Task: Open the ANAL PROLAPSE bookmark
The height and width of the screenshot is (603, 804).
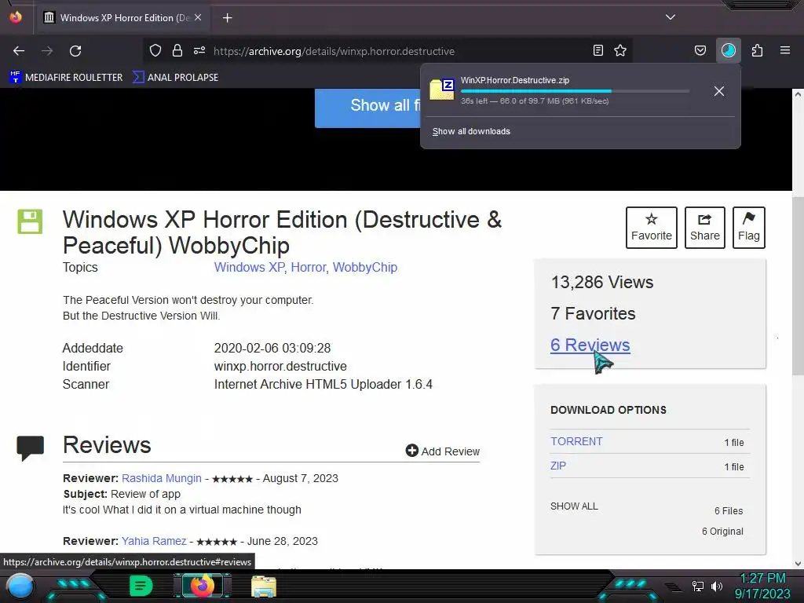Action: tap(175, 78)
